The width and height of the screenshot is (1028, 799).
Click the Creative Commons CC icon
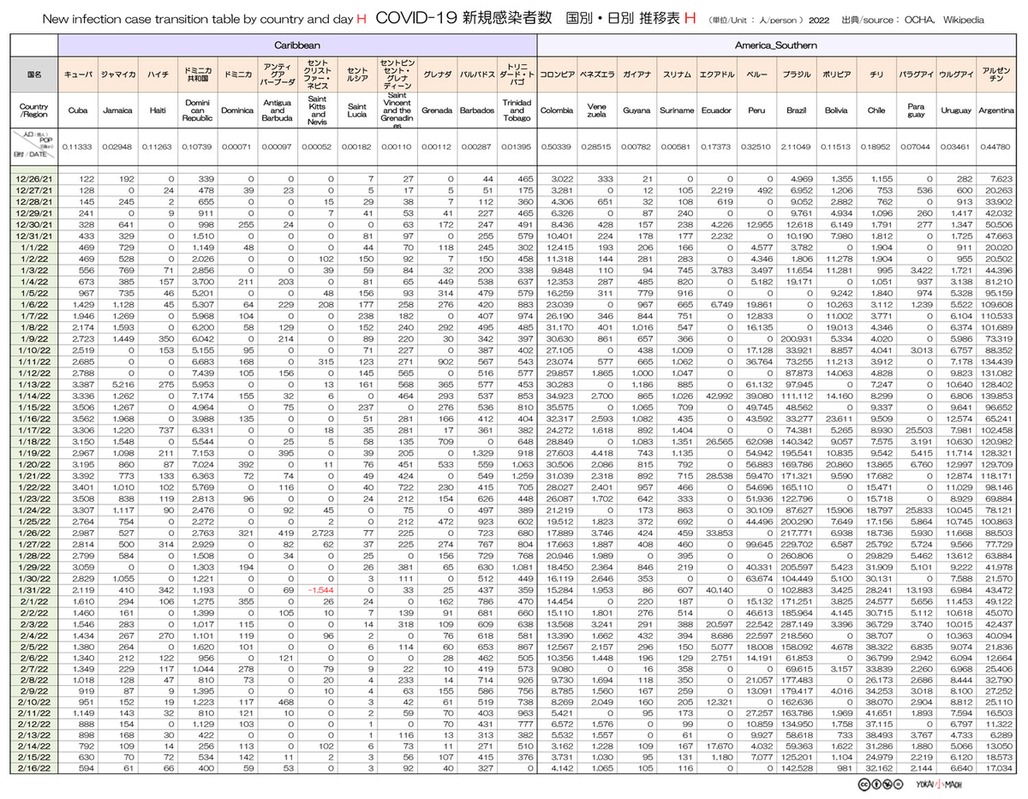point(864,785)
